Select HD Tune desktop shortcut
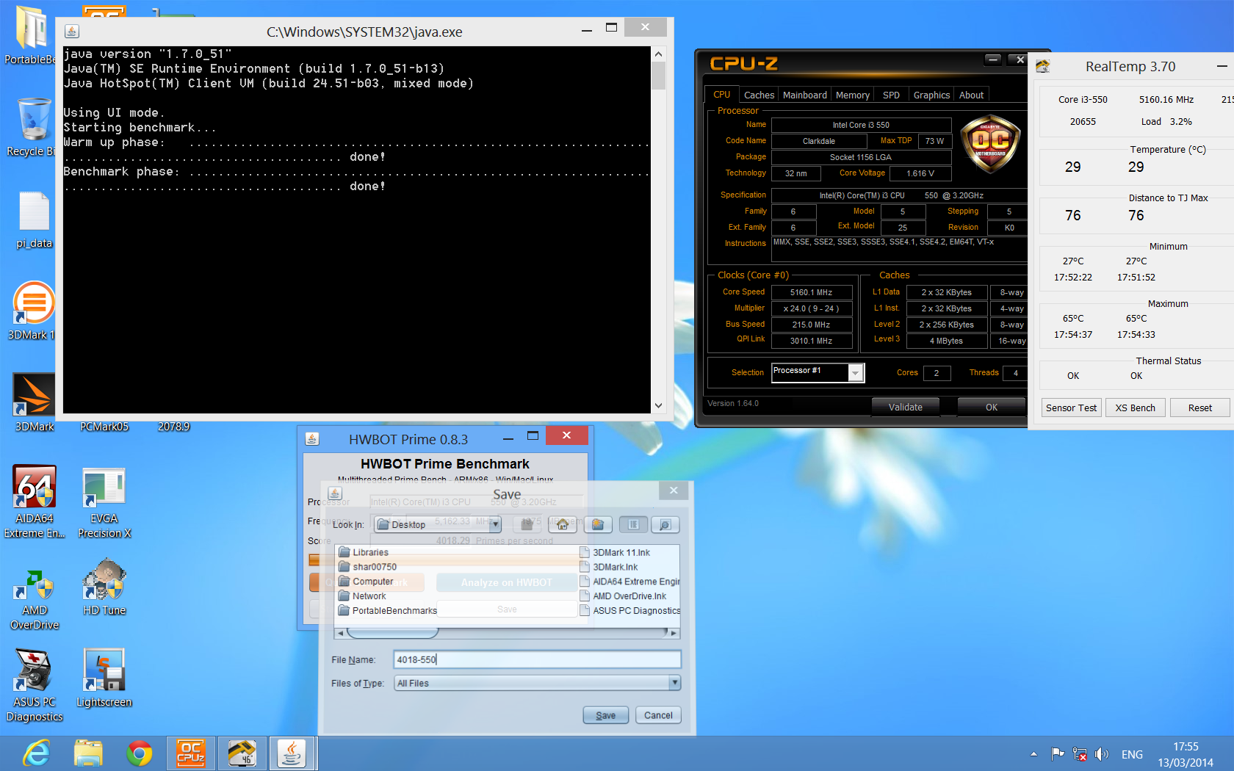This screenshot has height=771, width=1234. coord(104,587)
